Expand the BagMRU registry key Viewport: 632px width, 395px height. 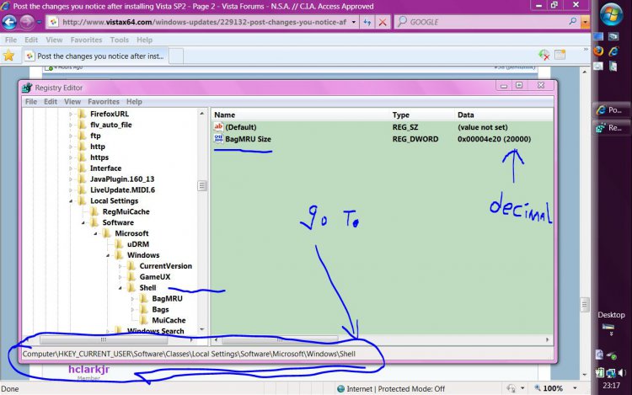143,299
